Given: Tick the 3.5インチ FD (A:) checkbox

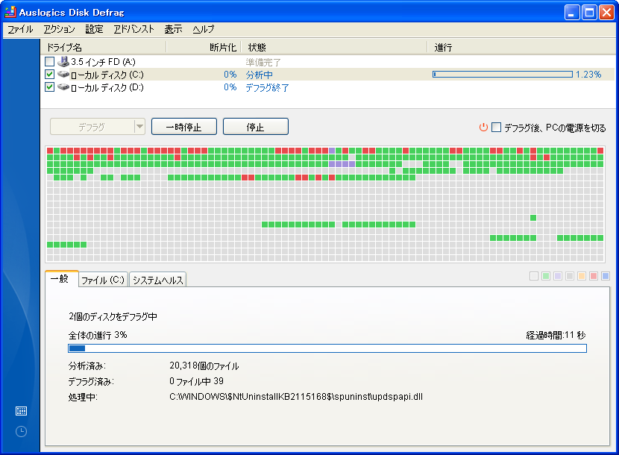Looking at the screenshot, I should coord(49,61).
